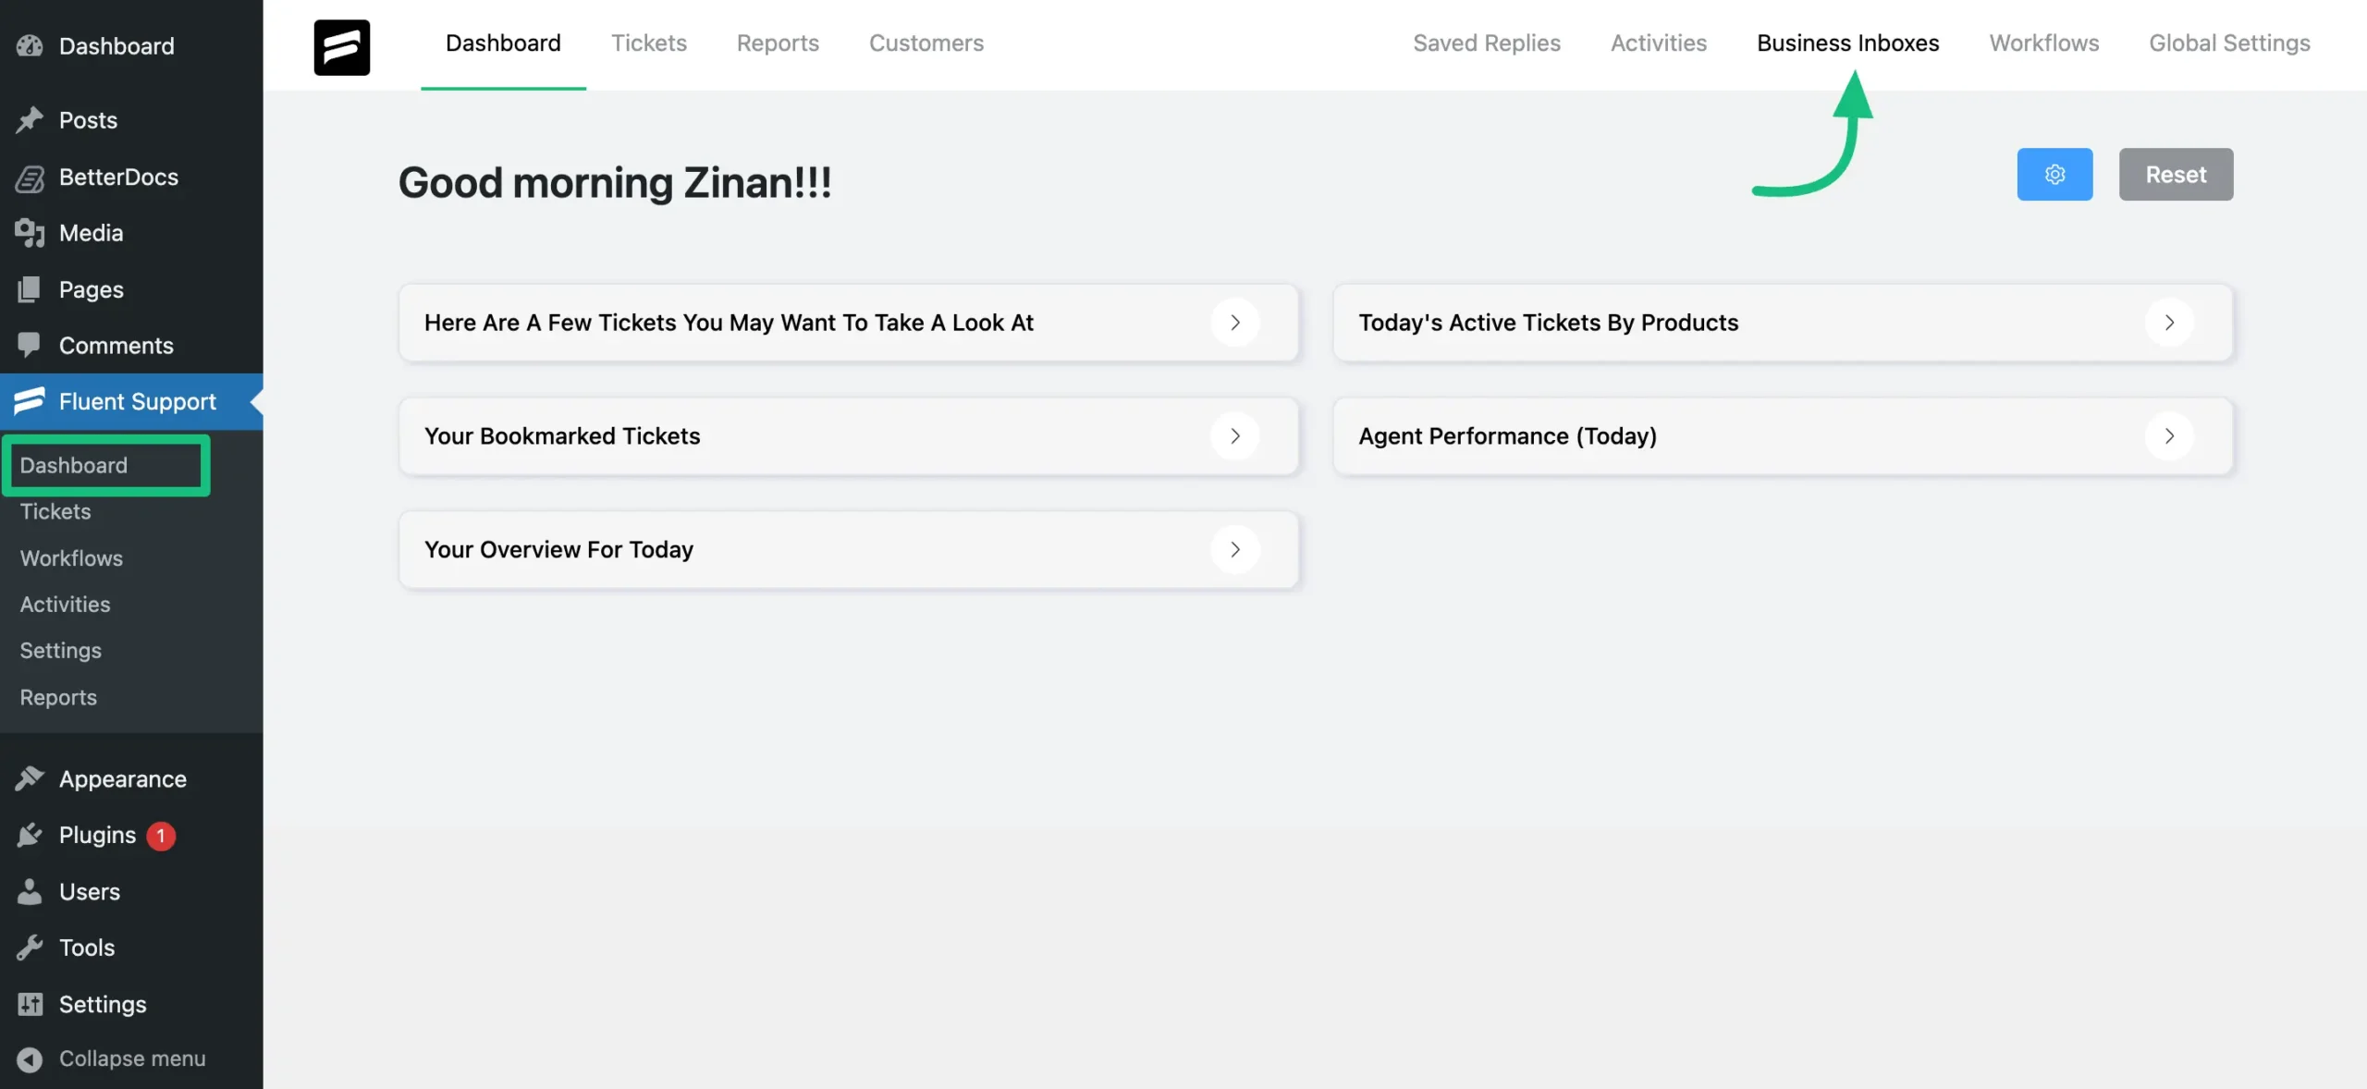Image resolution: width=2367 pixels, height=1089 pixels.
Task: Expand Your Overview For Today chevron
Action: [x=1235, y=549]
